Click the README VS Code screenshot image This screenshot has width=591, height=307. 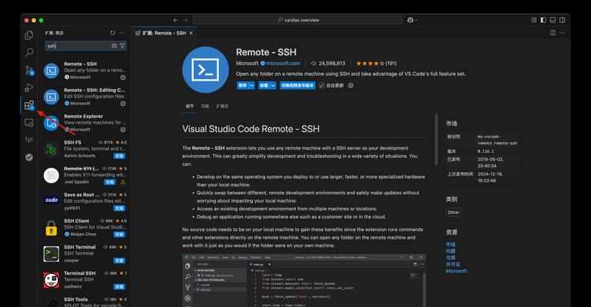point(304,280)
